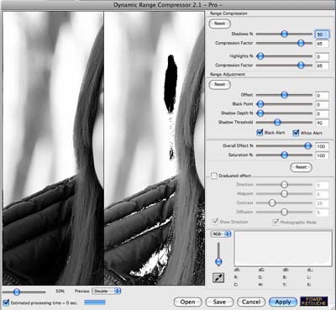Click the Power Retouche logo
The height and width of the screenshot is (310, 336).
(x=314, y=301)
